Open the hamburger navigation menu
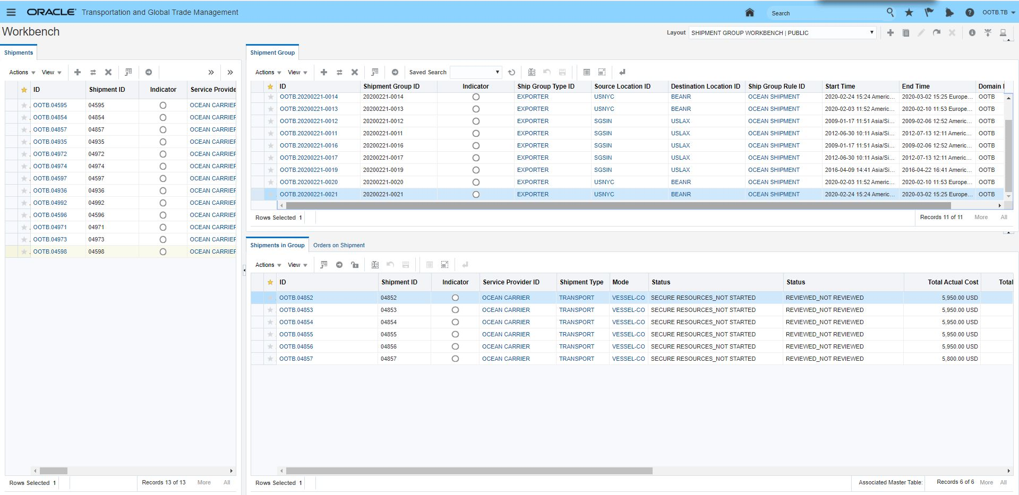1019x495 pixels. (x=11, y=12)
